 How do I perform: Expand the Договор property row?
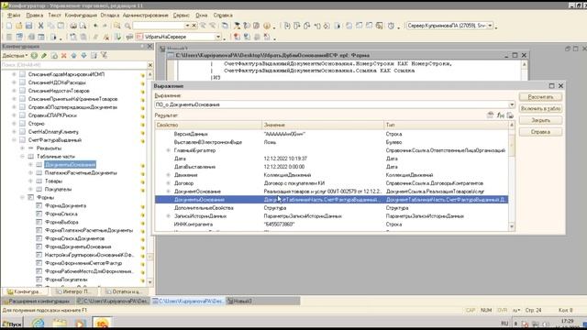point(169,183)
